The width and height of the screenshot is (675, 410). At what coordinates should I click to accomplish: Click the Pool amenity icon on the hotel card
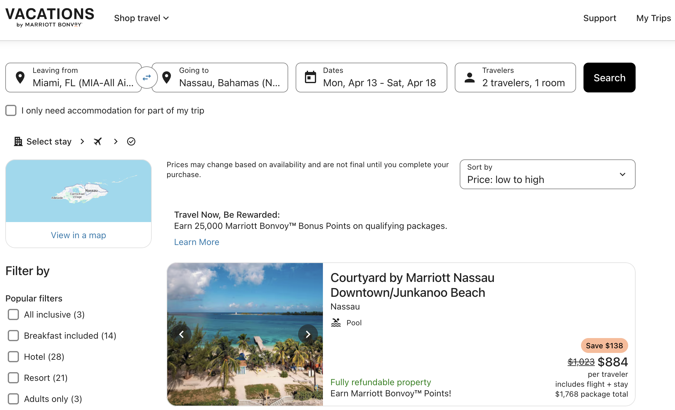tap(336, 322)
